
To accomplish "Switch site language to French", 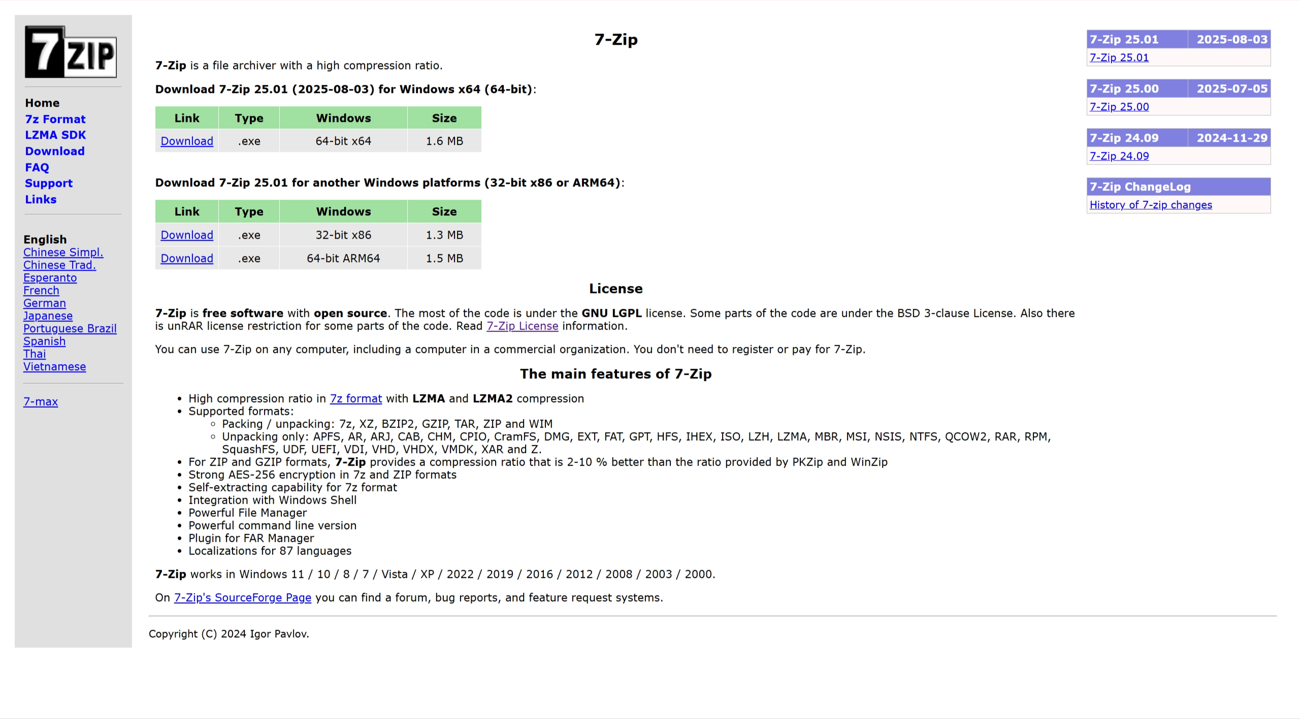I will (x=41, y=290).
